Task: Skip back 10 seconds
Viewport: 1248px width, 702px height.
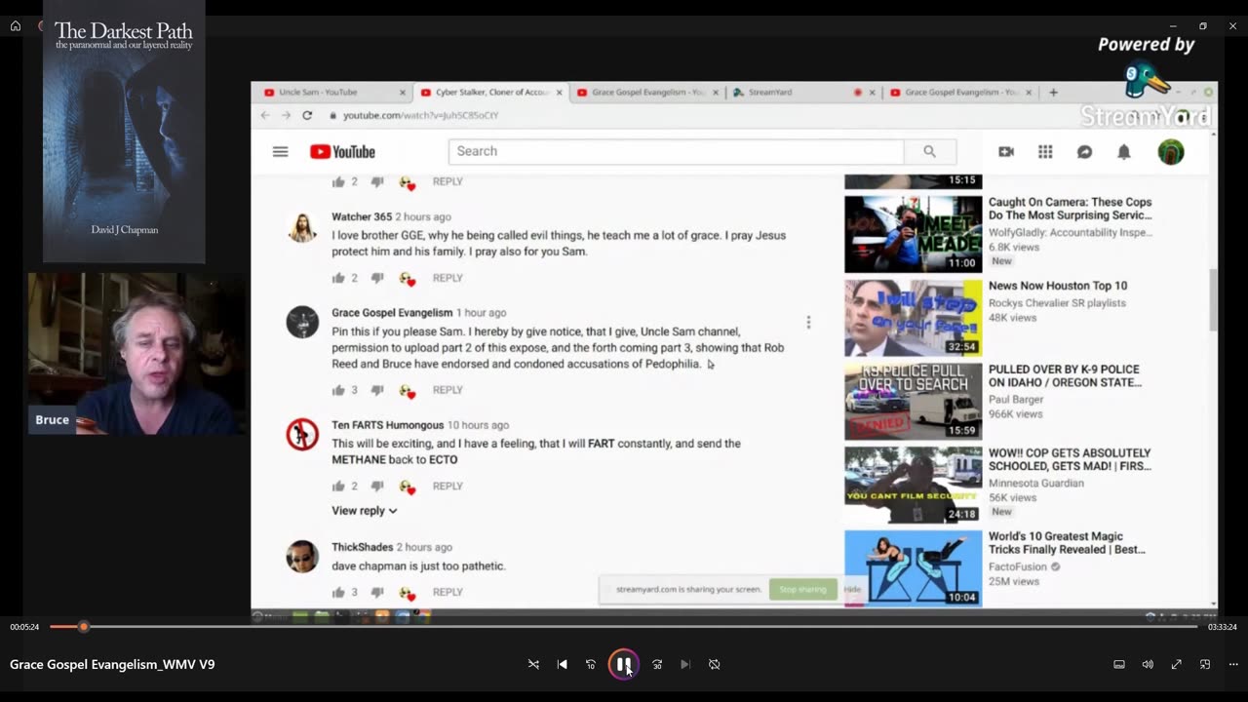Action: pos(591,664)
